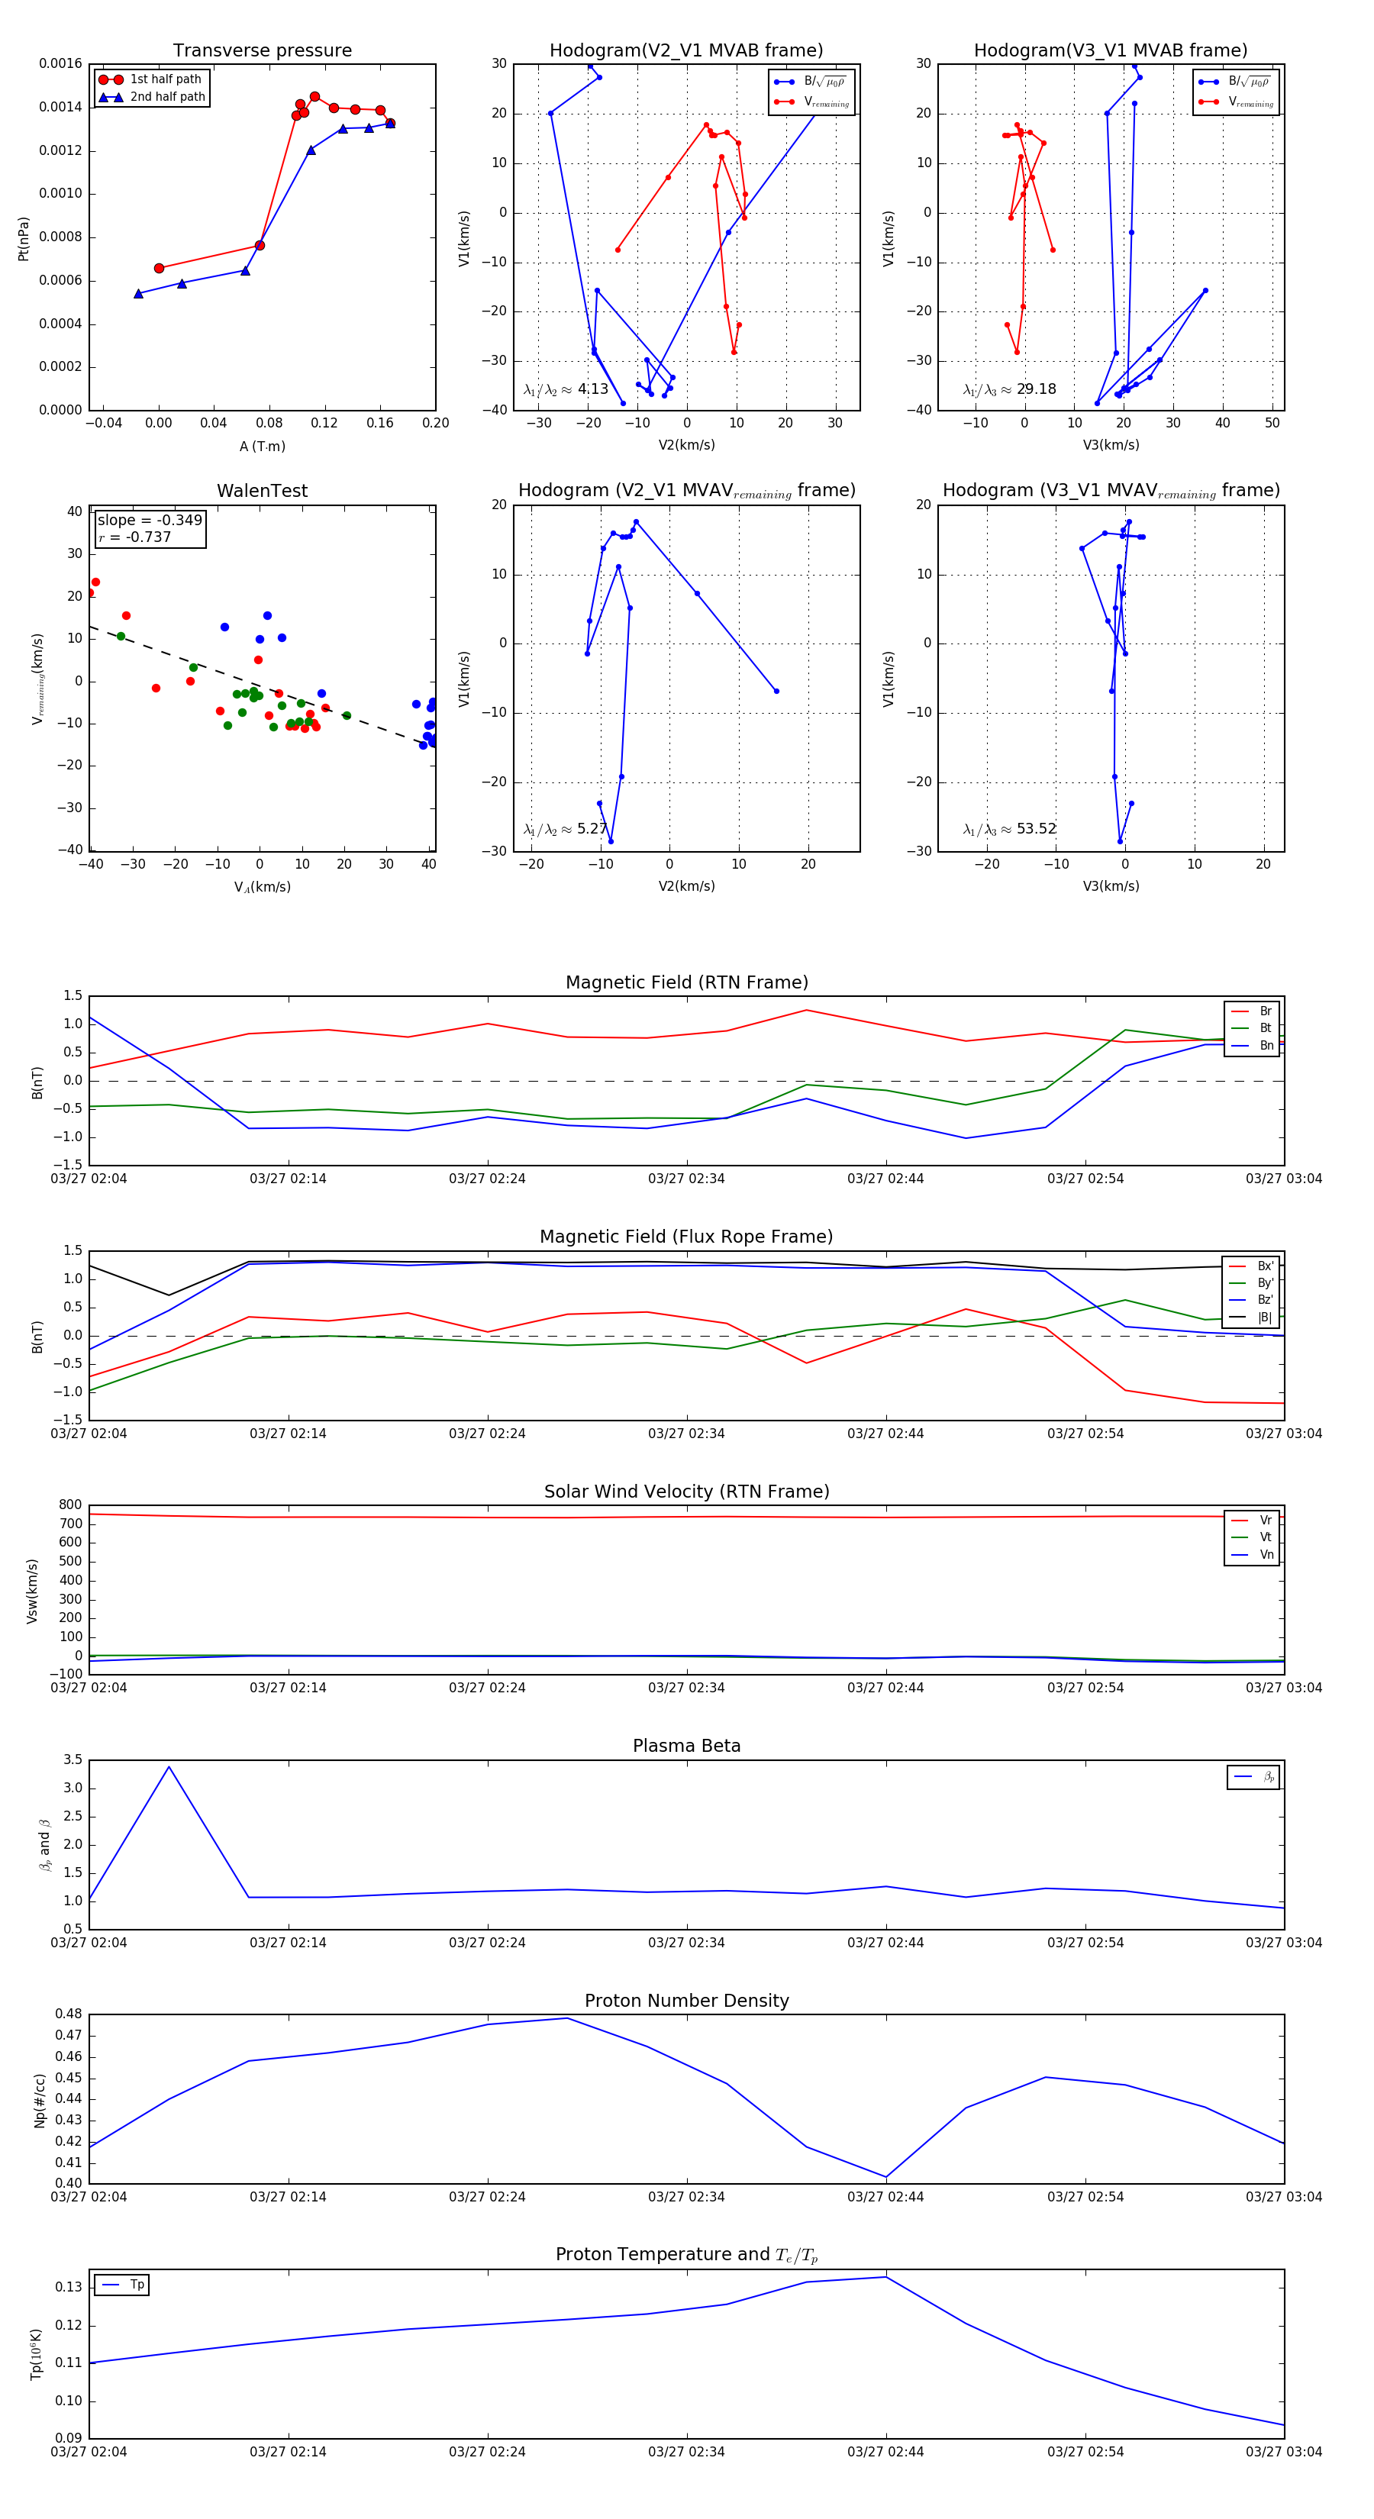
Task: Click the "Tp(10⁶K)" y-axis label
Action: tap(35, 2354)
